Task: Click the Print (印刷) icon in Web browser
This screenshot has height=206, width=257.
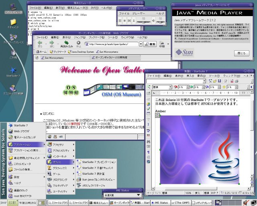Action: pos(162,43)
